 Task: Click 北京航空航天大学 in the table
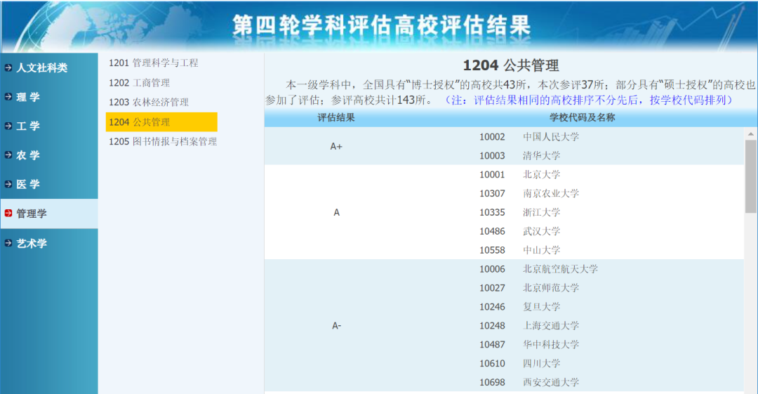click(560, 269)
